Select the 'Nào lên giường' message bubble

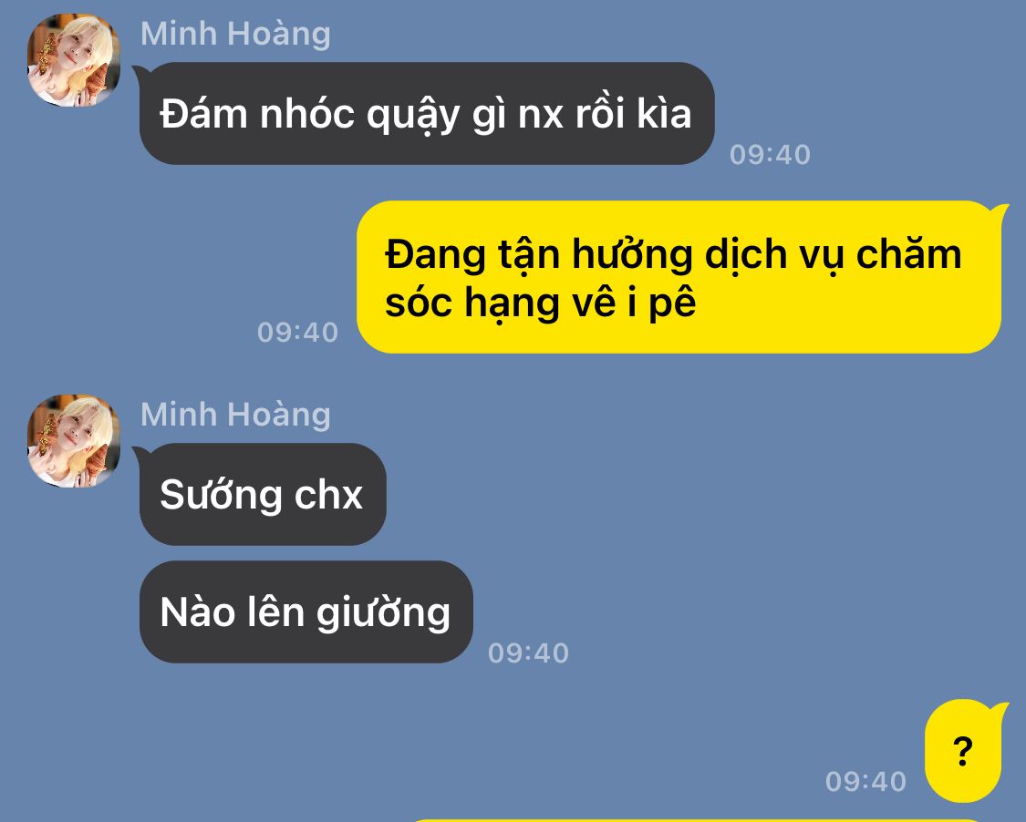pos(306,612)
